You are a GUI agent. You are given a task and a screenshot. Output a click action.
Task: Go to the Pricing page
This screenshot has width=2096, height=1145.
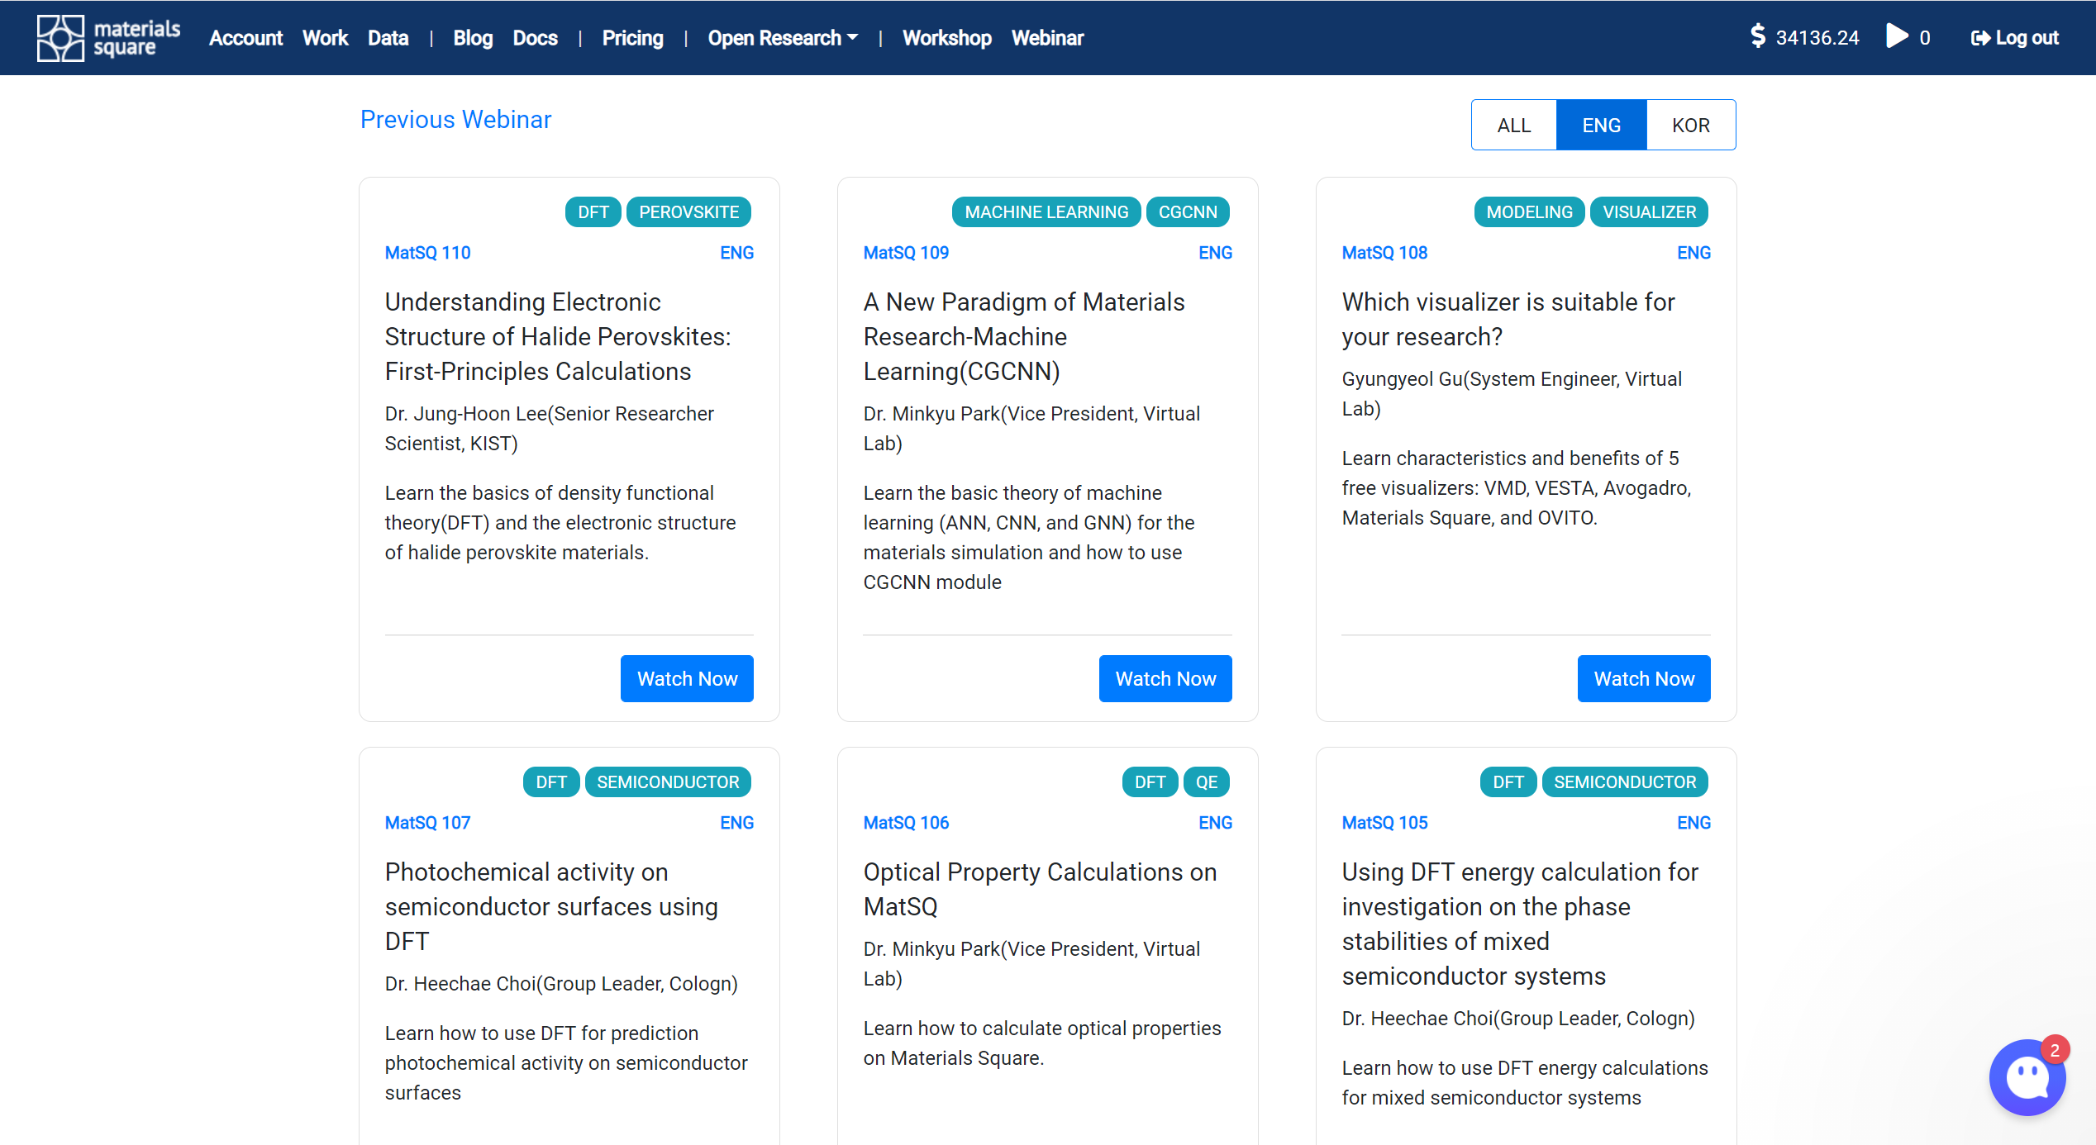pos(632,38)
